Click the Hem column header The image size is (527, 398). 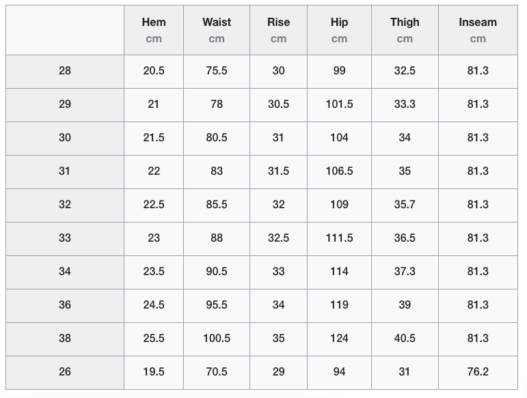pos(154,23)
